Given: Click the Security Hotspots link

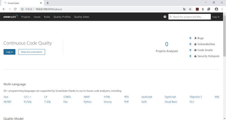Looking at the screenshot, I should [x=208, y=56].
